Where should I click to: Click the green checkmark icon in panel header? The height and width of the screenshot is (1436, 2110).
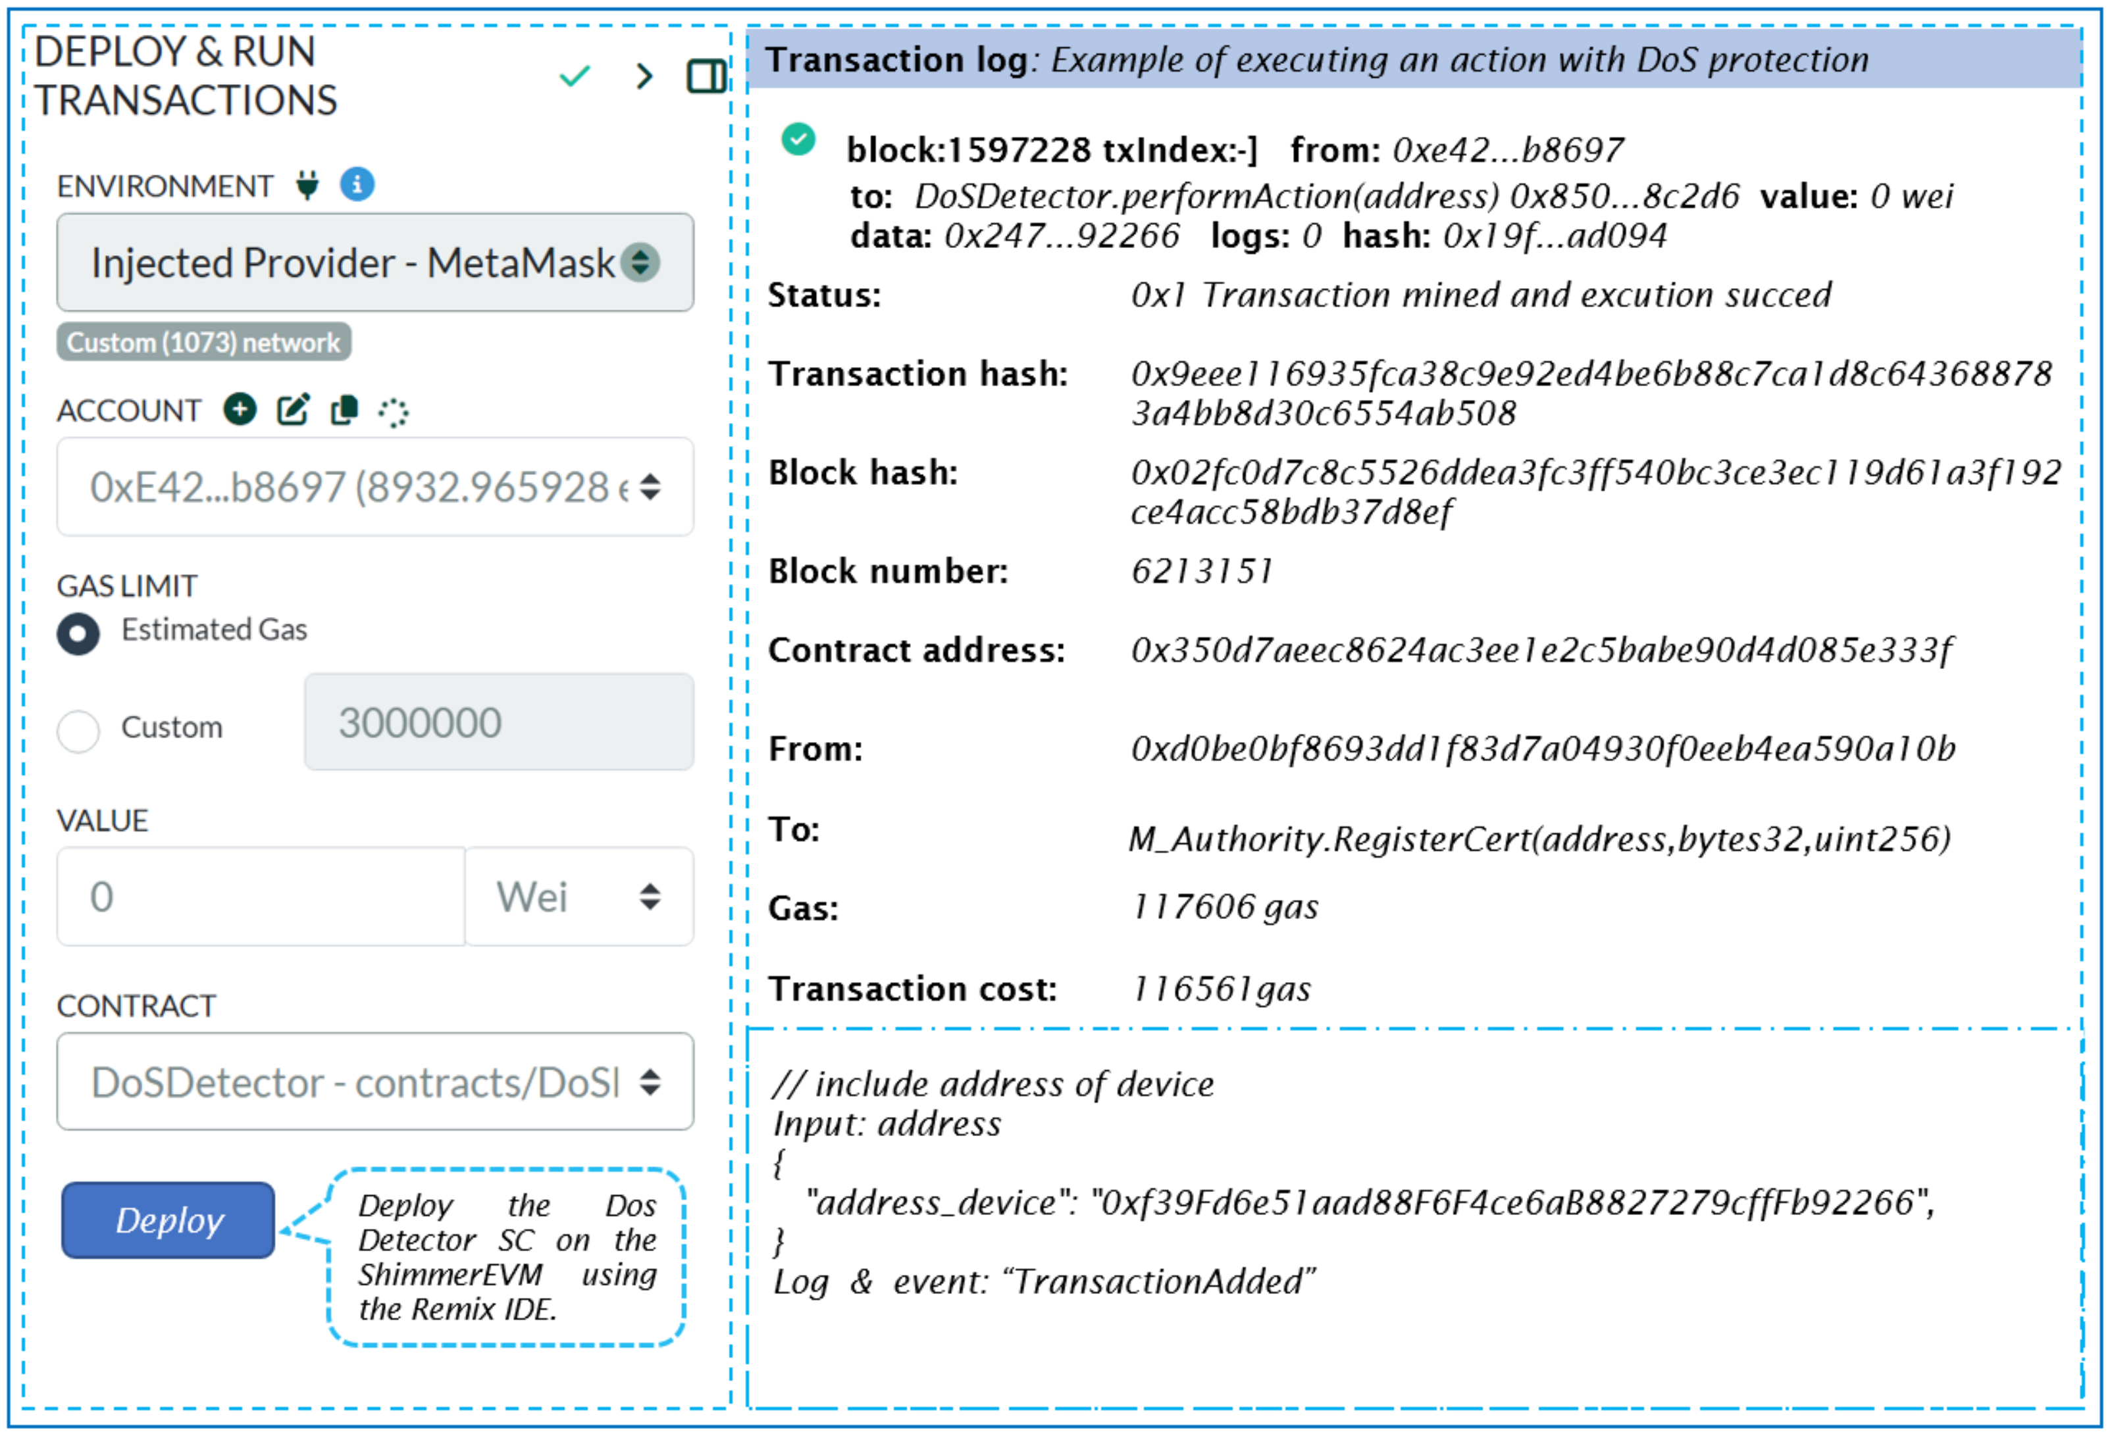[574, 76]
